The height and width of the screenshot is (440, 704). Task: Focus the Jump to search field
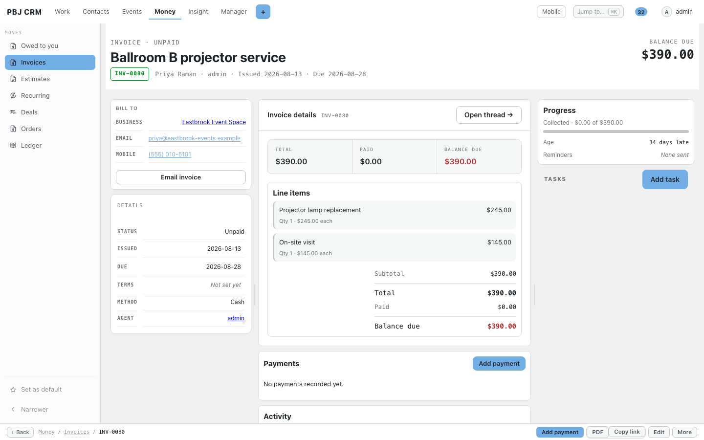click(598, 12)
